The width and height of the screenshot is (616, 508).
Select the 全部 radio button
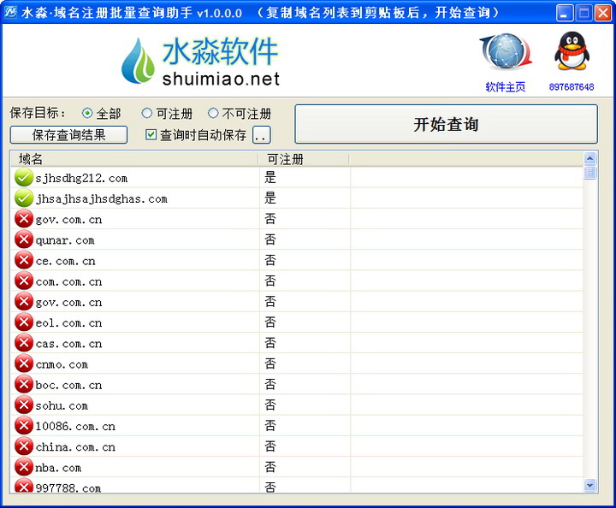click(86, 114)
